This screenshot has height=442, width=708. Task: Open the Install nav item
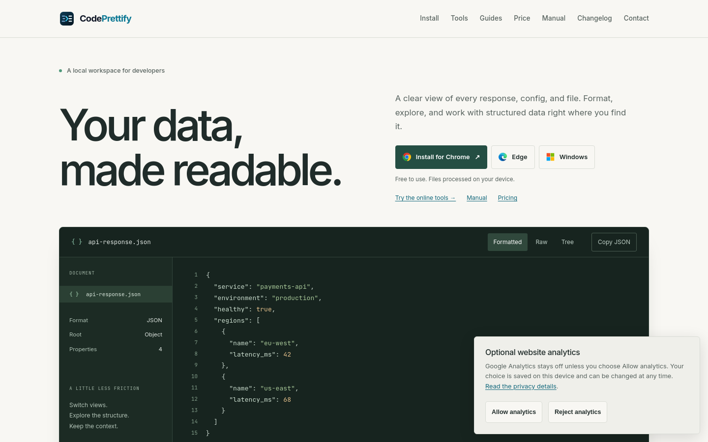coord(429,18)
